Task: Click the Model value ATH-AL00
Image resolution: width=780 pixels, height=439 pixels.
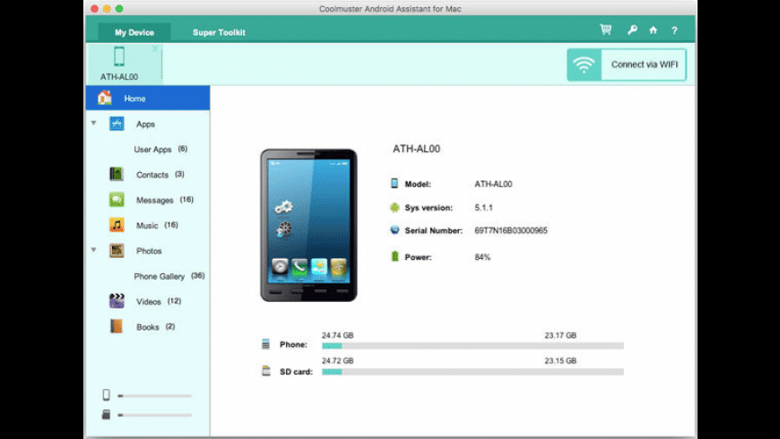Action: coord(493,184)
